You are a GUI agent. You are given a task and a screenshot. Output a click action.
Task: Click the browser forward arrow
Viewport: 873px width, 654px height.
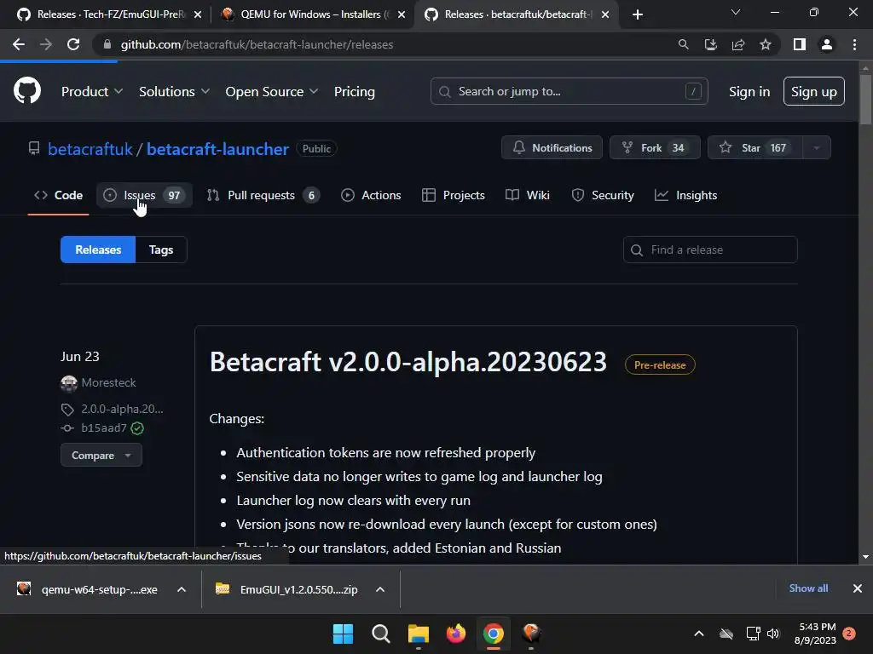click(46, 44)
